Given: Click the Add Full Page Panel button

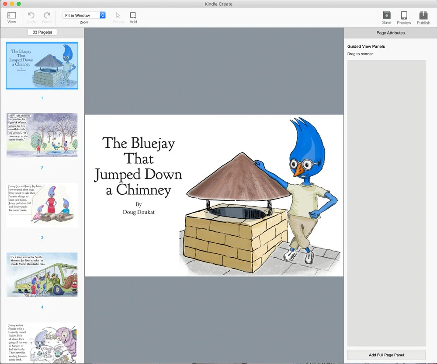Looking at the screenshot, I should (x=386, y=355).
